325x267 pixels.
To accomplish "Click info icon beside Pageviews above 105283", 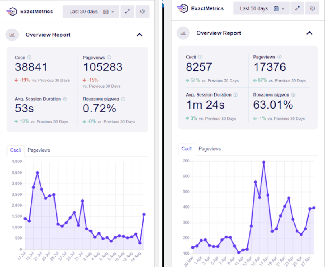I will coord(109,58).
